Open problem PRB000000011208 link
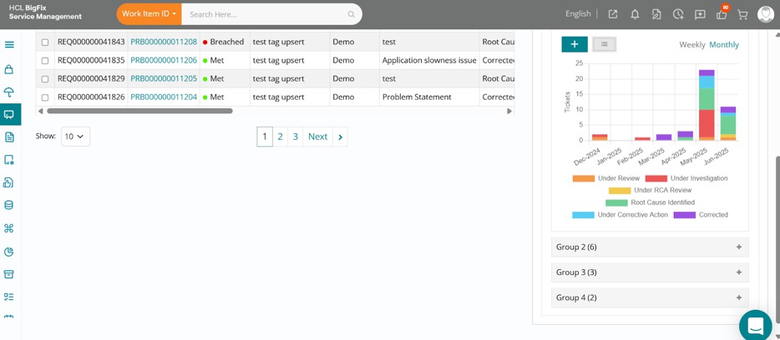The width and height of the screenshot is (780, 340). point(164,42)
